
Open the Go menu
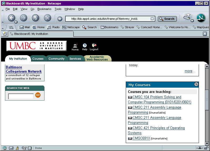pos(32,9)
